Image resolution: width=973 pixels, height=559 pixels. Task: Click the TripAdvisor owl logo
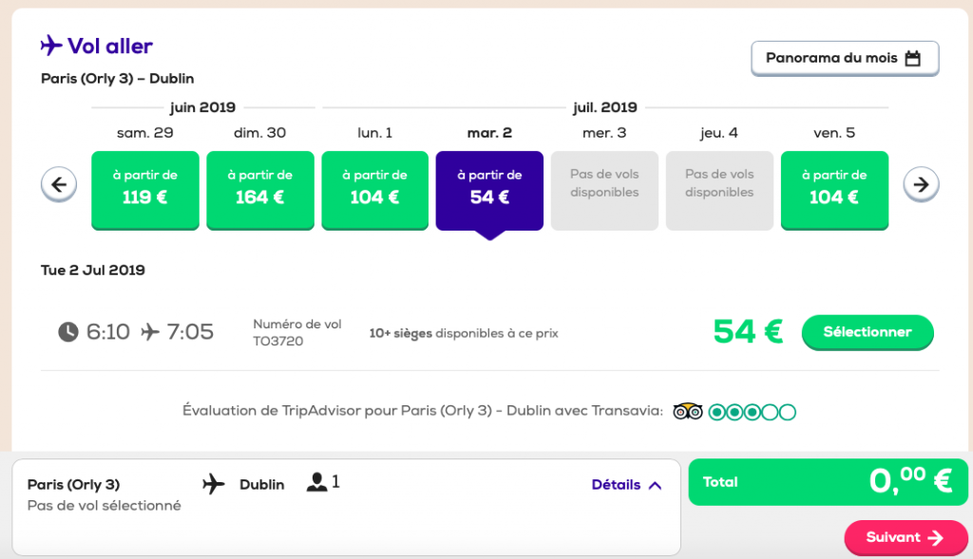coord(687,412)
